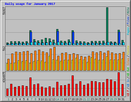Click the day 27 label on x-axis

point(107,99)
